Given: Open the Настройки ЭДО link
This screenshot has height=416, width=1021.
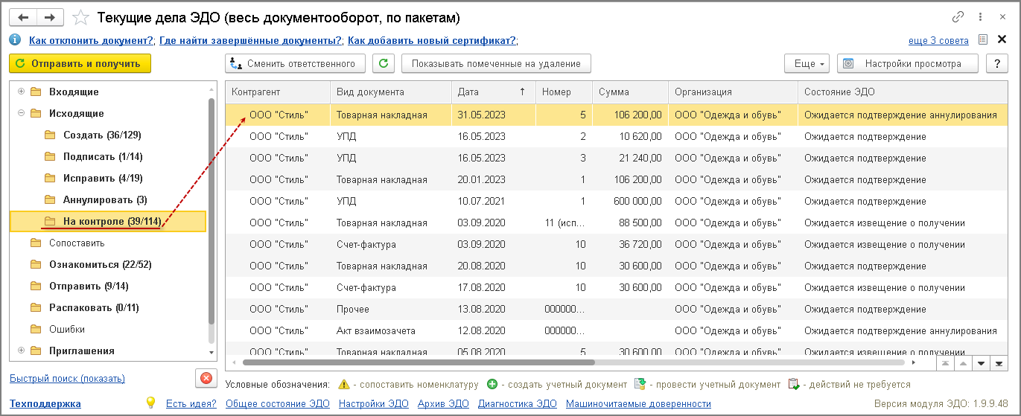Looking at the screenshot, I should click(366, 403).
